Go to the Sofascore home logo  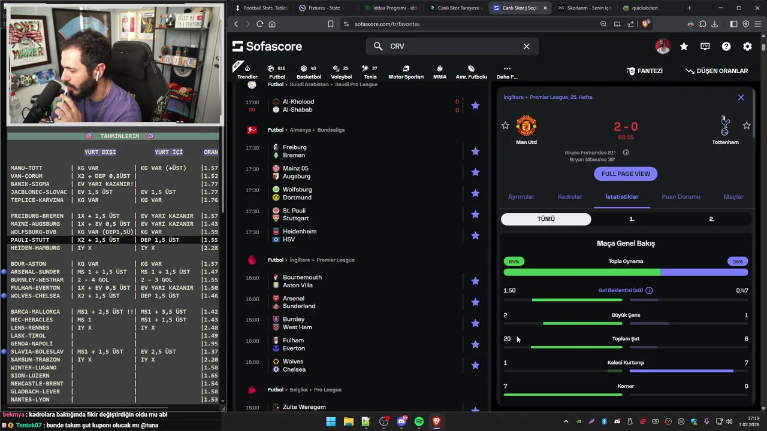pyautogui.click(x=267, y=46)
